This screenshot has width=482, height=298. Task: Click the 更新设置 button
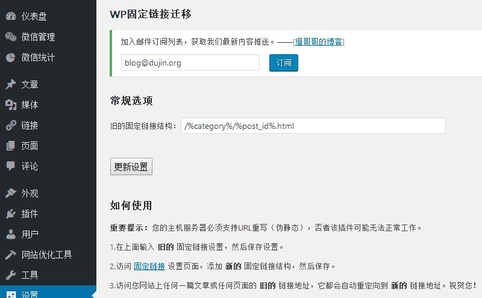click(131, 167)
